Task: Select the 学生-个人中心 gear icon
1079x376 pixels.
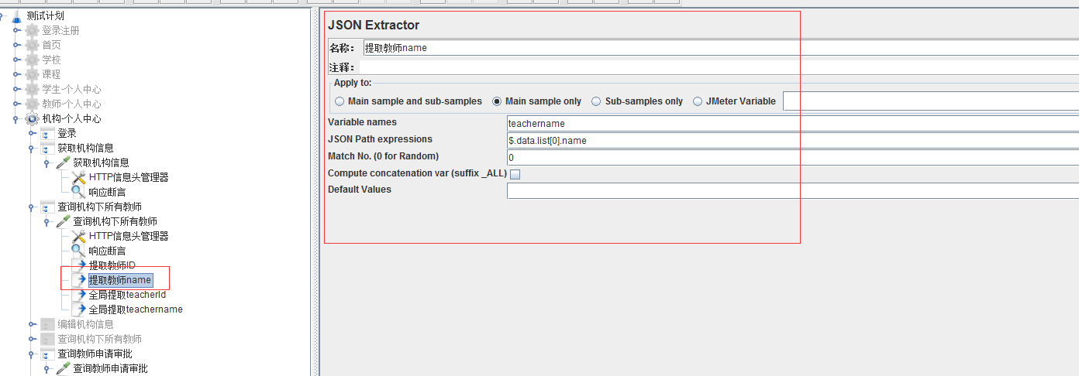Action: (32, 89)
